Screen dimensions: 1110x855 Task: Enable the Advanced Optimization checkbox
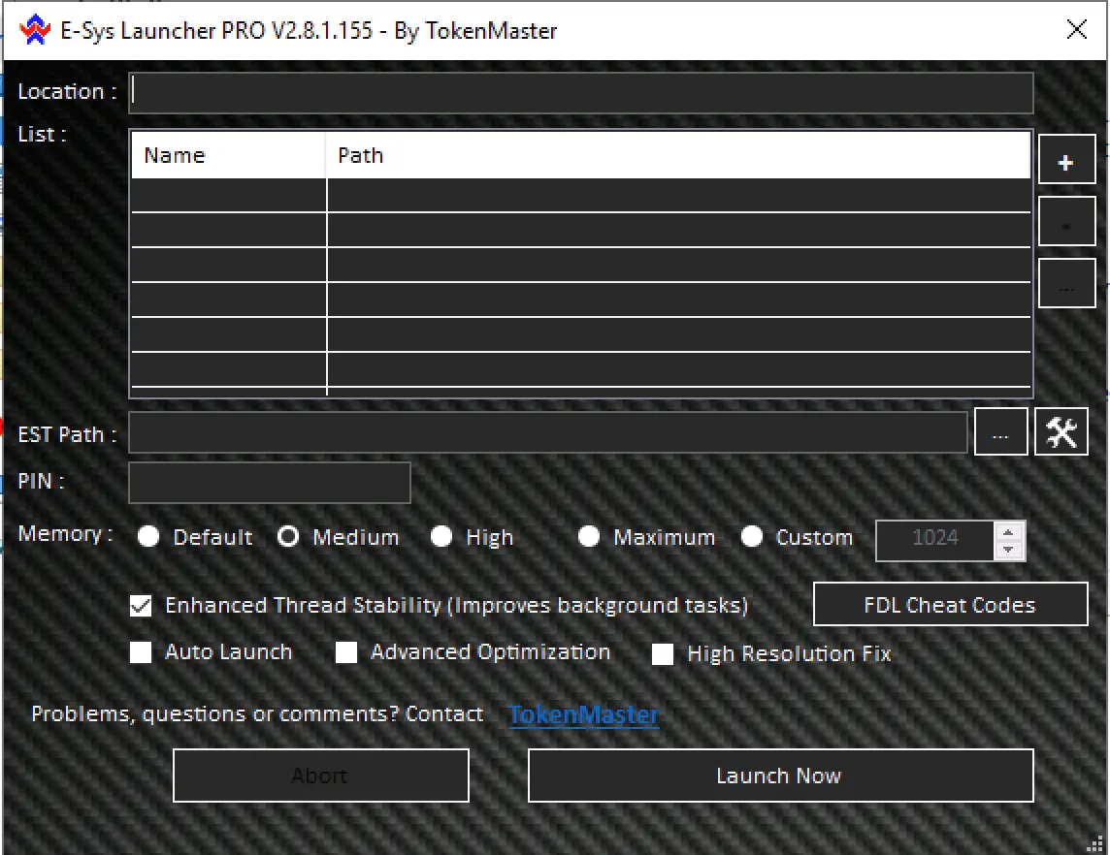(x=346, y=652)
